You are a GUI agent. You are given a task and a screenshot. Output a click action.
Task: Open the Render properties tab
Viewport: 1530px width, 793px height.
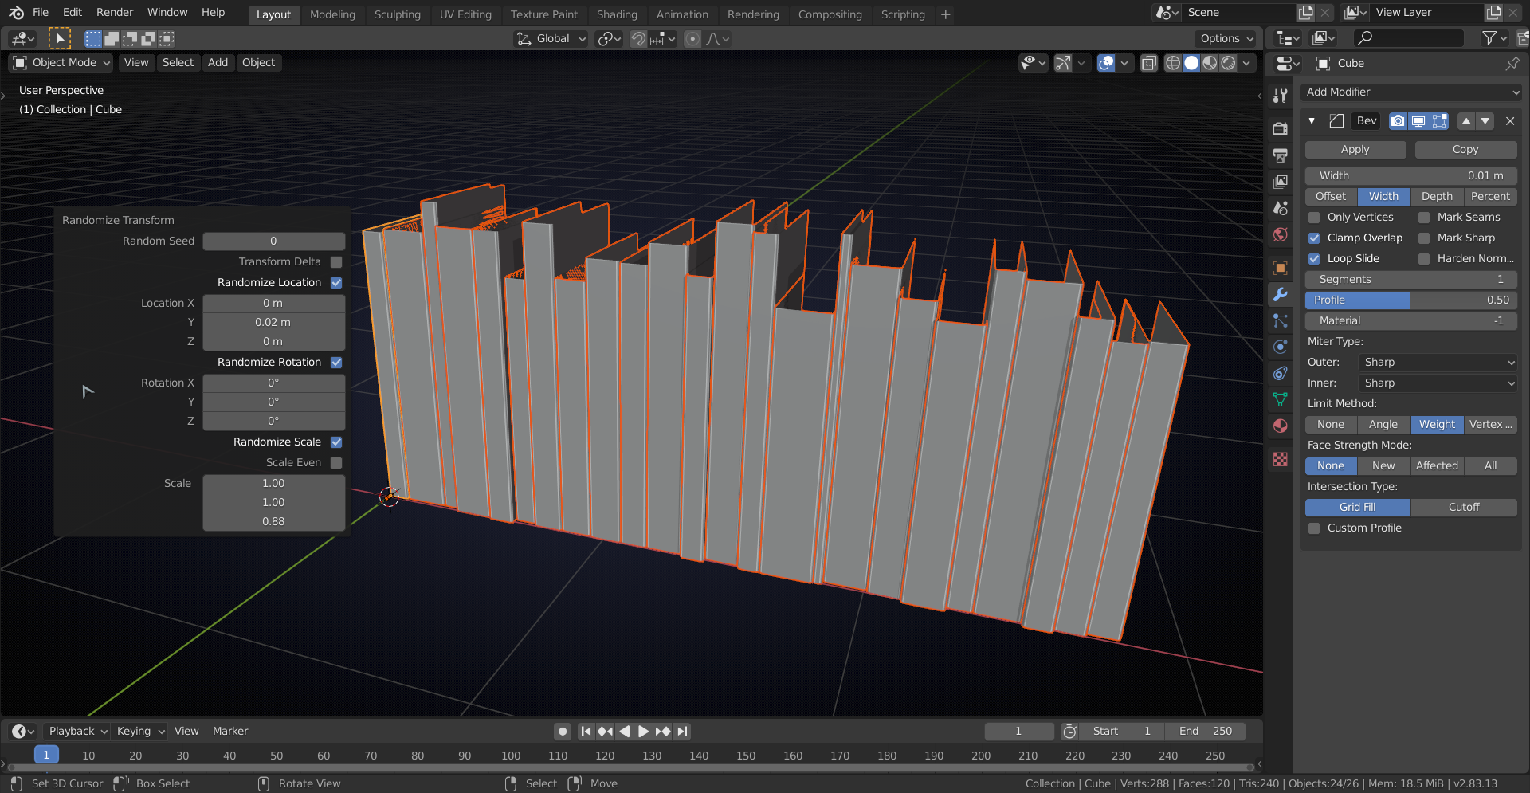tap(1281, 129)
